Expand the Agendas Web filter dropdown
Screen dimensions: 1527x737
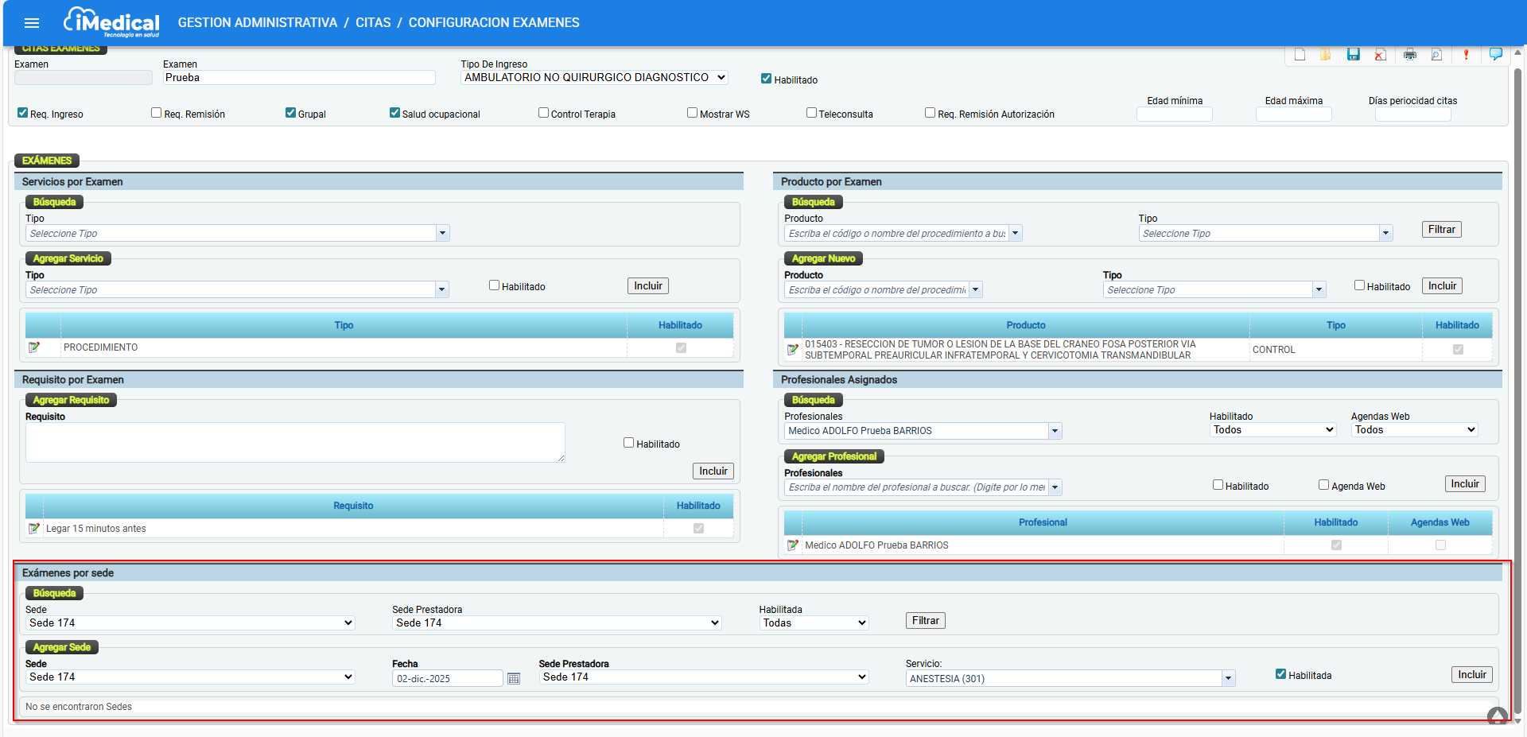(x=1413, y=430)
